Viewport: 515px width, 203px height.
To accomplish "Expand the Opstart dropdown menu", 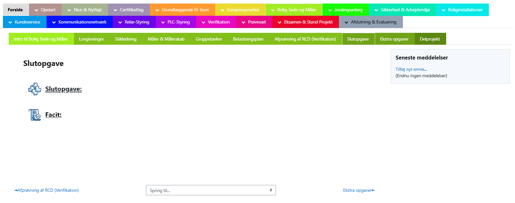I will (45, 10).
